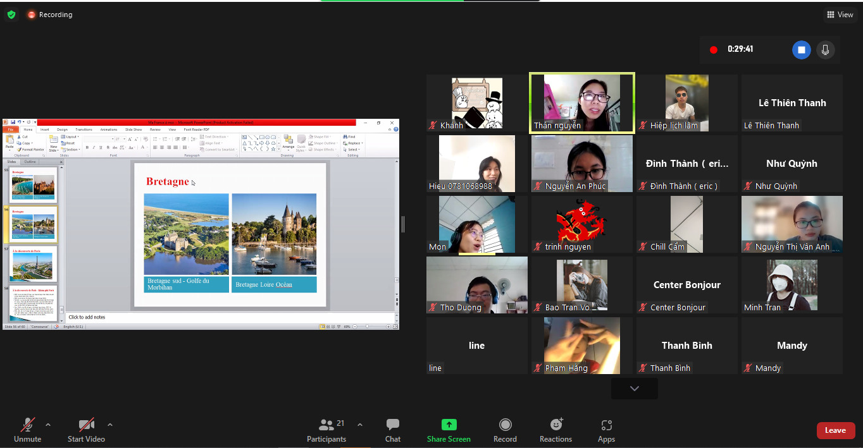Click the Record icon in the Zoom toolbar

point(505,425)
